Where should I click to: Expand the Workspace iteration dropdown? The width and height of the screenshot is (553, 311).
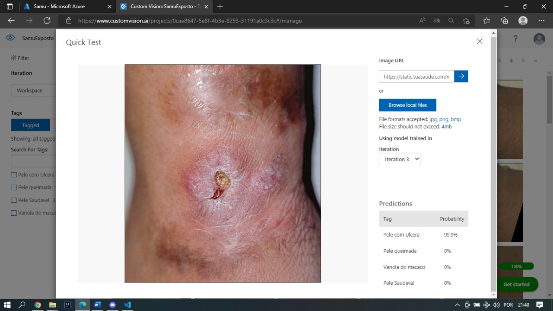(33, 90)
